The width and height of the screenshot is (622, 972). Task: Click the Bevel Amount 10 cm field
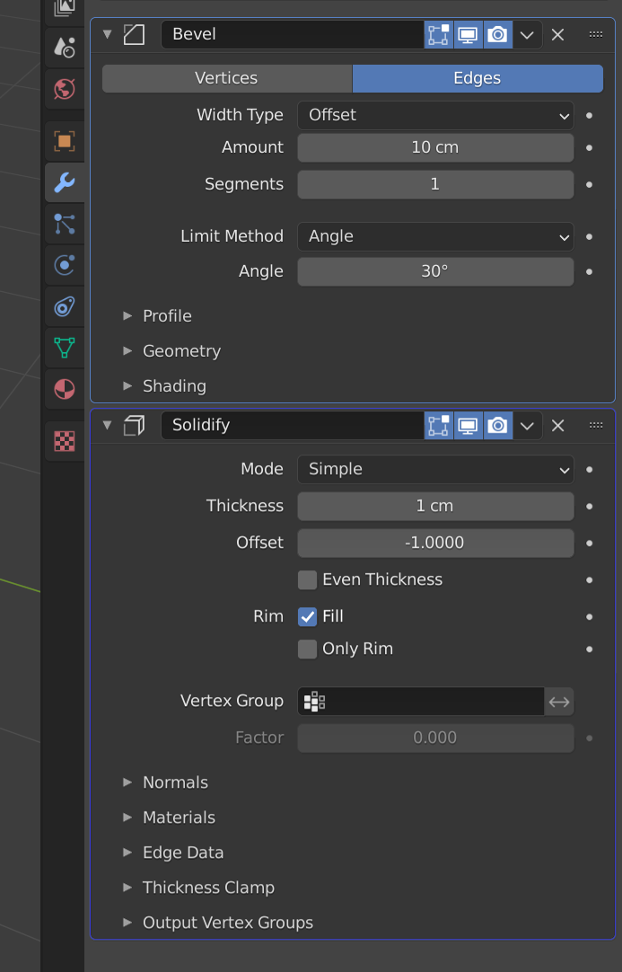(x=435, y=147)
